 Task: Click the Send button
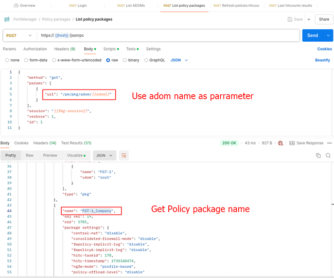click(x=312, y=36)
